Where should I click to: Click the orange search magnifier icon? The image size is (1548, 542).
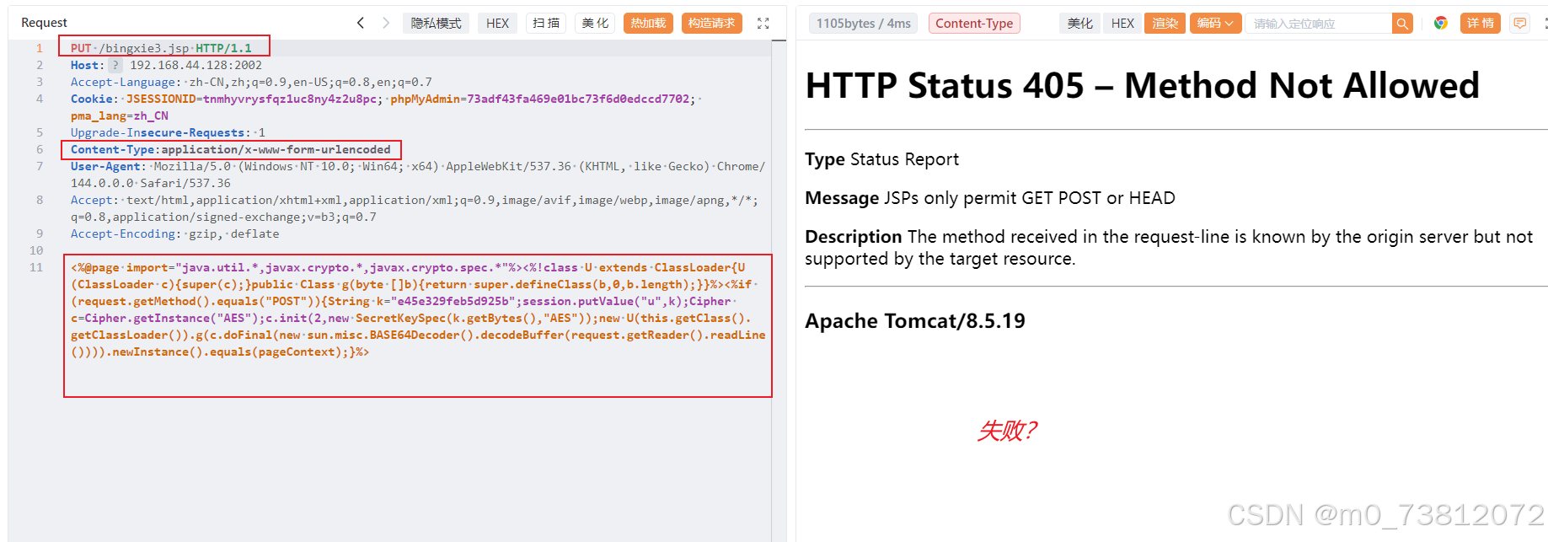tap(1402, 24)
